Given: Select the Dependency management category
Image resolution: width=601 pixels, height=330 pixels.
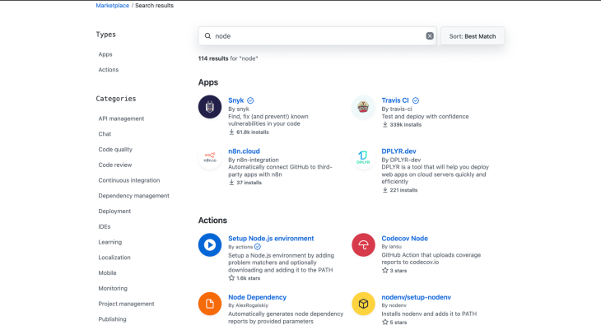Looking at the screenshot, I should click(x=133, y=196).
